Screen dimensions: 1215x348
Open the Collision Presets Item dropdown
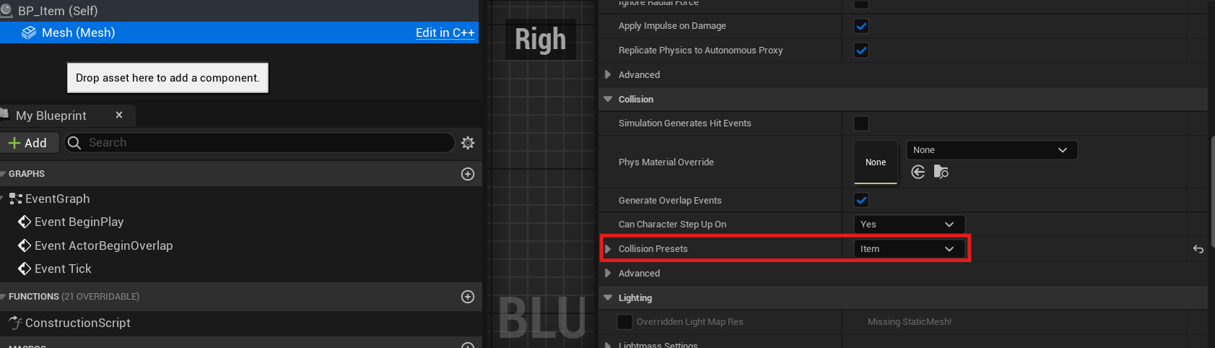pyautogui.click(x=909, y=248)
